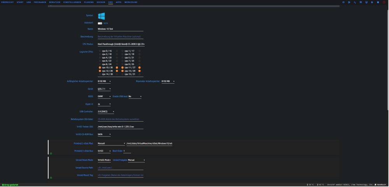Click the logout icon in top bar
The image size is (389, 187).
pyautogui.click(x=349, y=2)
